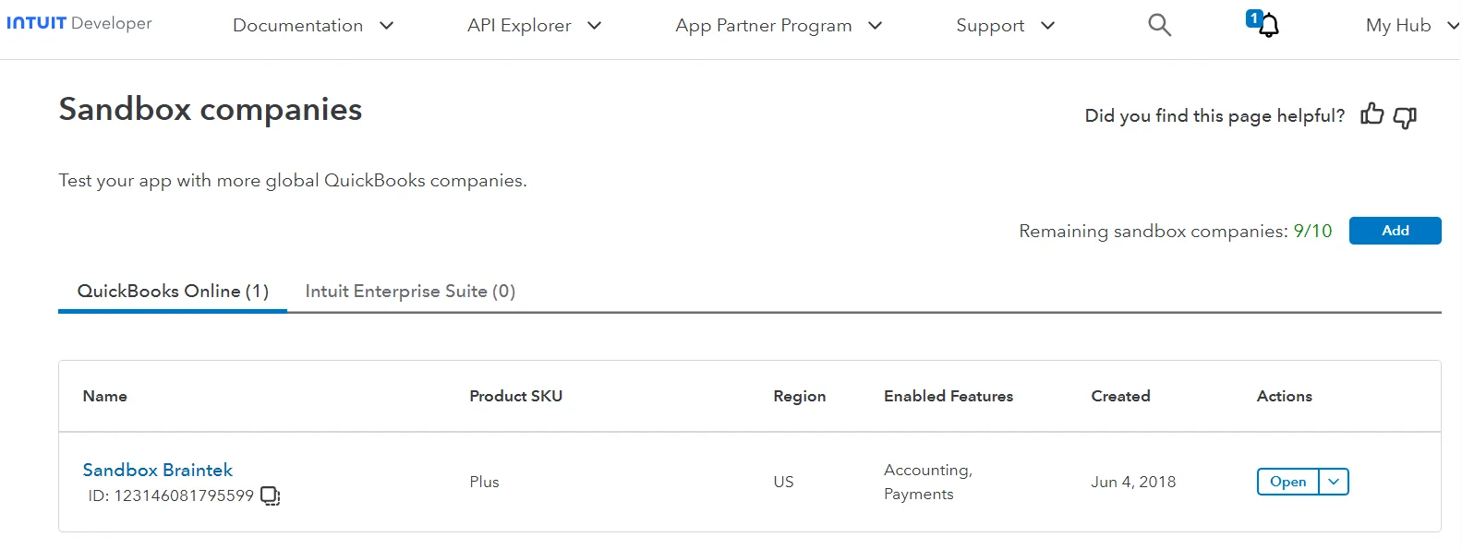Give thumbs up for page helpfulness
The height and width of the screenshot is (549, 1462).
[1372, 114]
